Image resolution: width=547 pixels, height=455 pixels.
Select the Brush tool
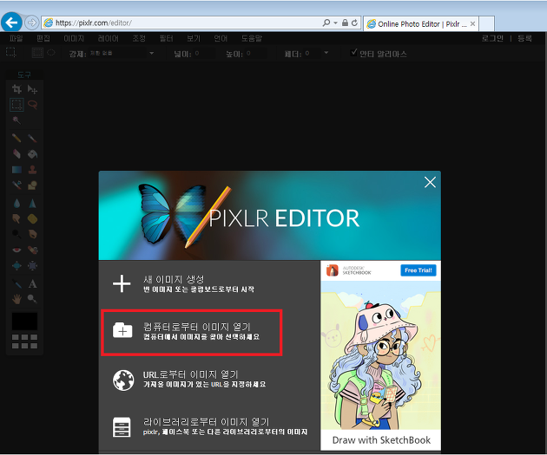tap(32, 138)
